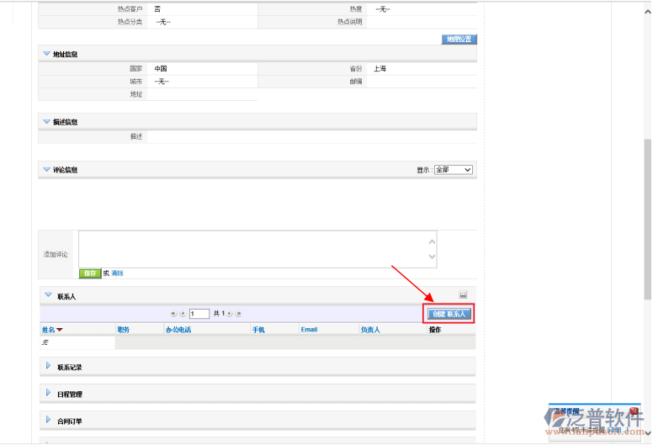
Task: Go to last page of the contacts list
Action: (239, 314)
